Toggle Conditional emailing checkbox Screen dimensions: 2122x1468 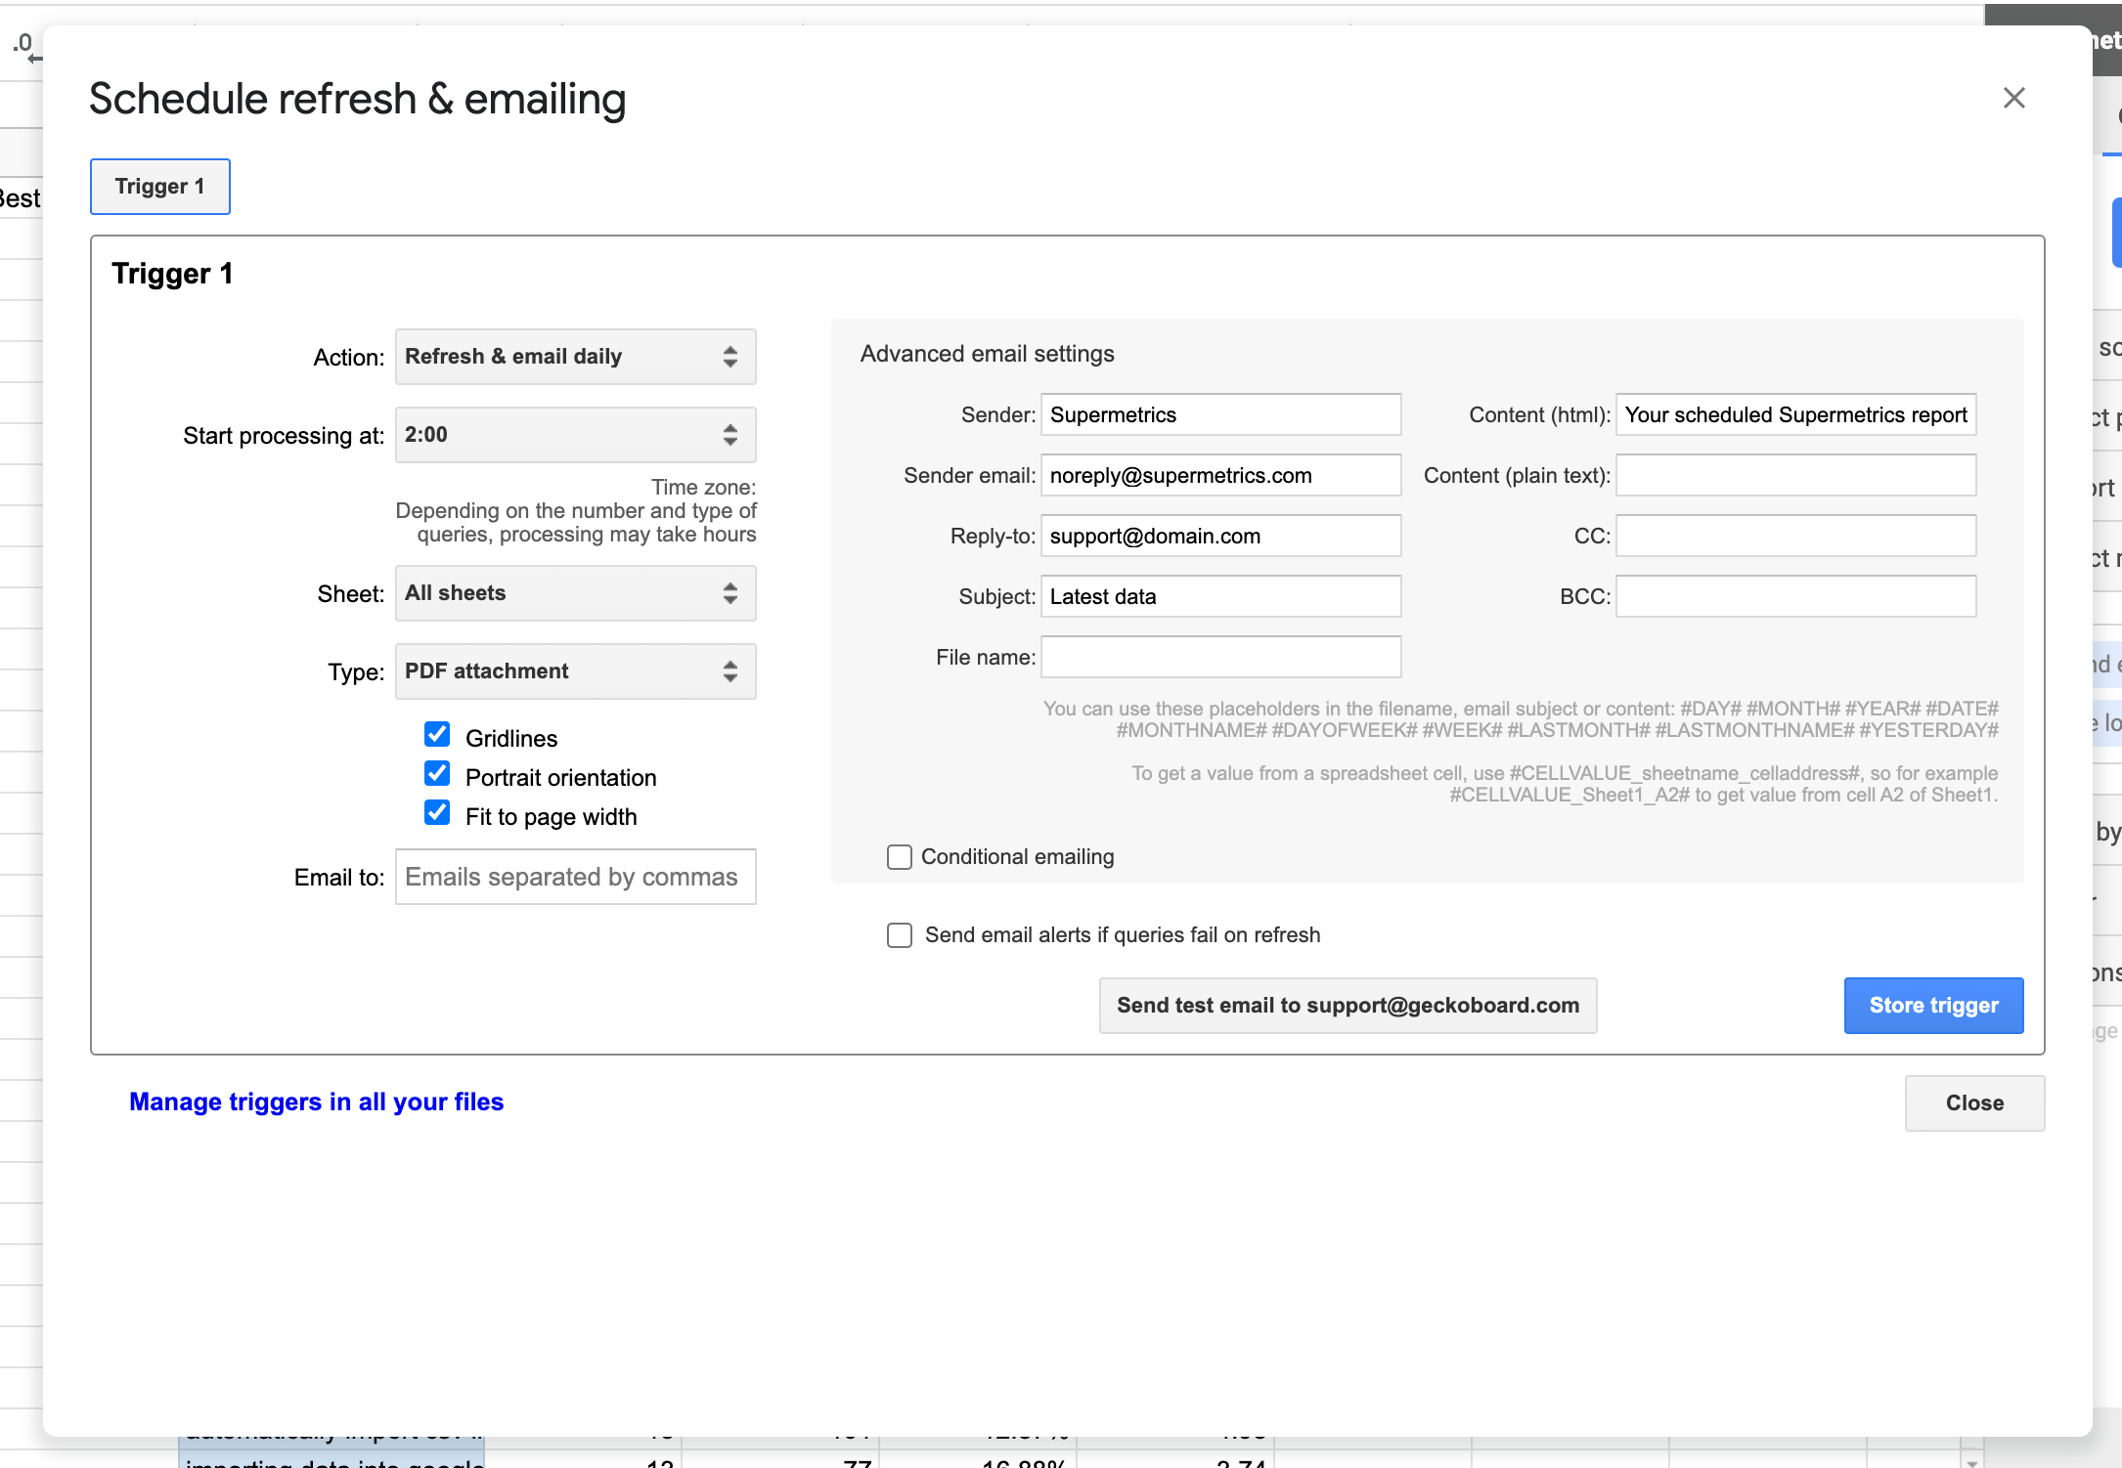900,855
